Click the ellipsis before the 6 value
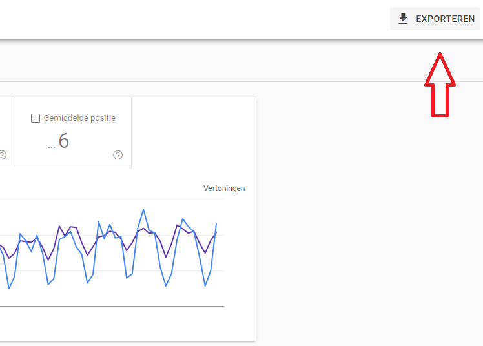Screen dimensions: 483x346 [52, 145]
